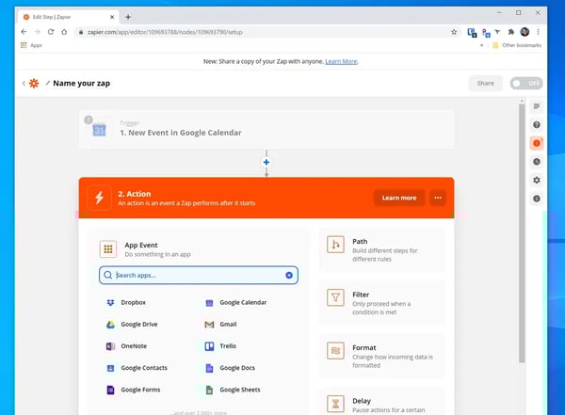Navigate back in browser
The height and width of the screenshot is (415, 565).
[24, 32]
